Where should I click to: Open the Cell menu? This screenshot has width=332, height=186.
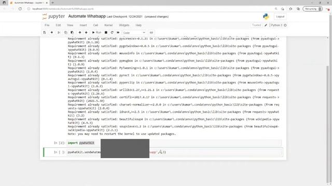click(95, 25)
